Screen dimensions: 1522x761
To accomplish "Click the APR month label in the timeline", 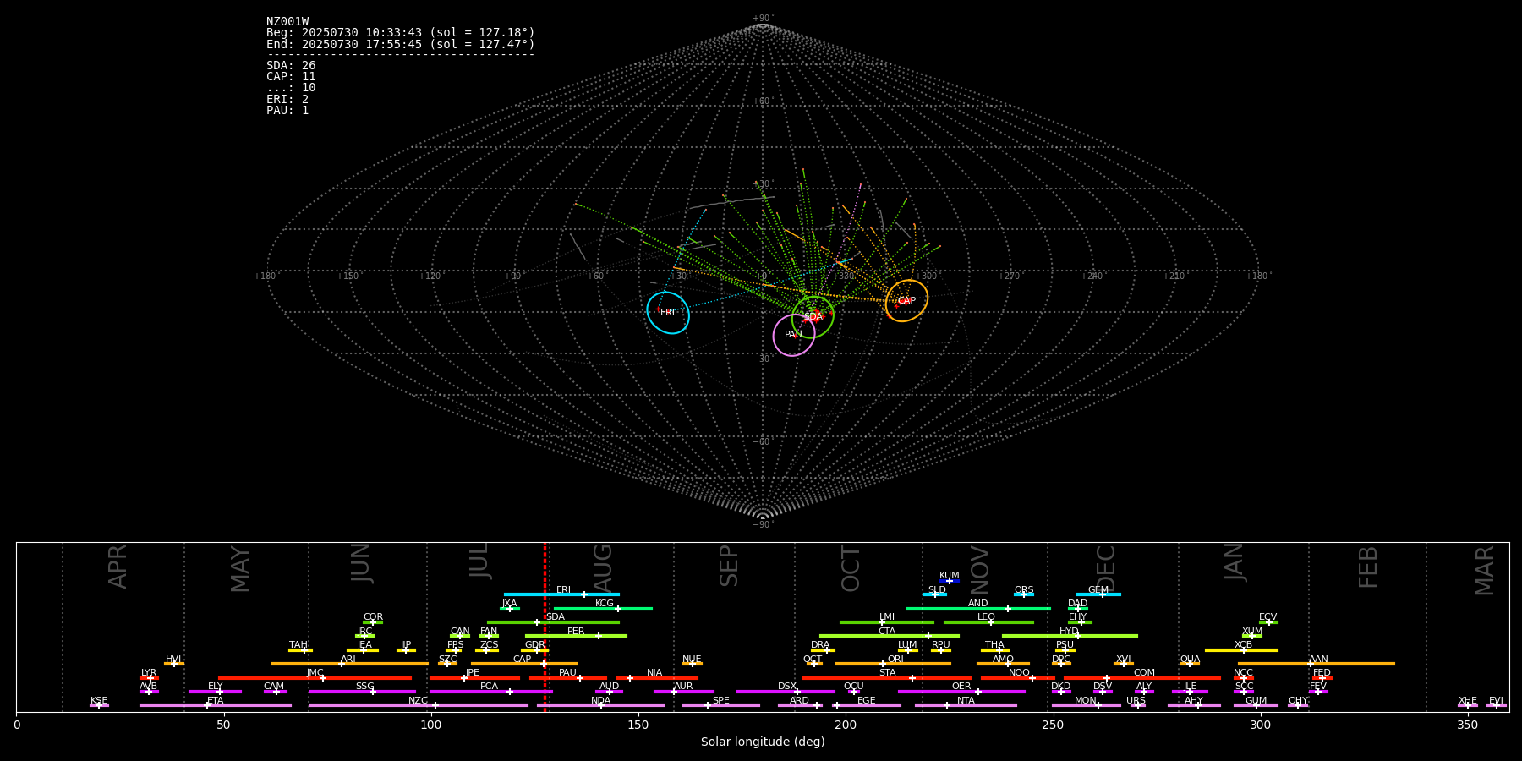I will 118,567.
